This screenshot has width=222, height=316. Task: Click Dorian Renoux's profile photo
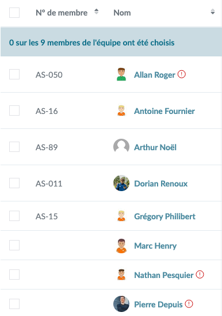121,183
